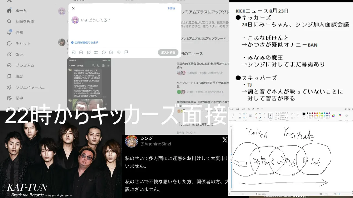Click the composer profile avatar
Screen dimensions: 353x198
coord(75,20)
